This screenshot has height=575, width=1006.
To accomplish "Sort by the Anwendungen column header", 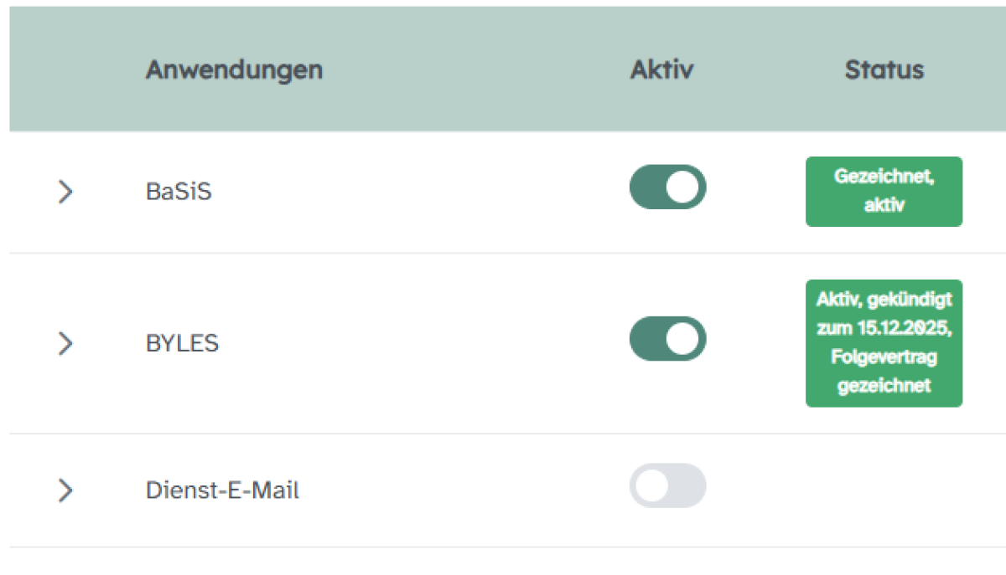I will [x=234, y=69].
